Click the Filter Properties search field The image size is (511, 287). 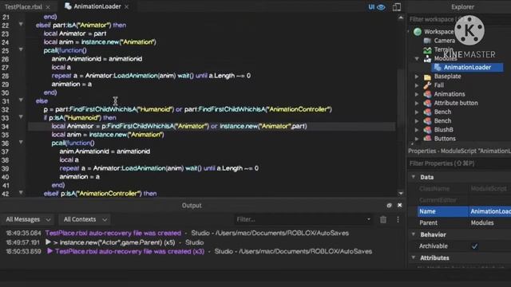point(460,163)
